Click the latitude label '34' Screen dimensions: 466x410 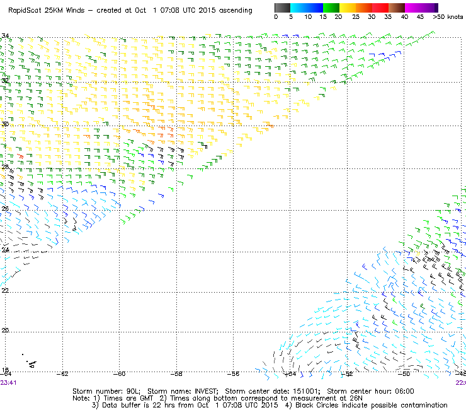5,36
